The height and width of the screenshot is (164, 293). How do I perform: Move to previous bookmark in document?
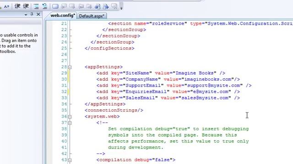98,6
